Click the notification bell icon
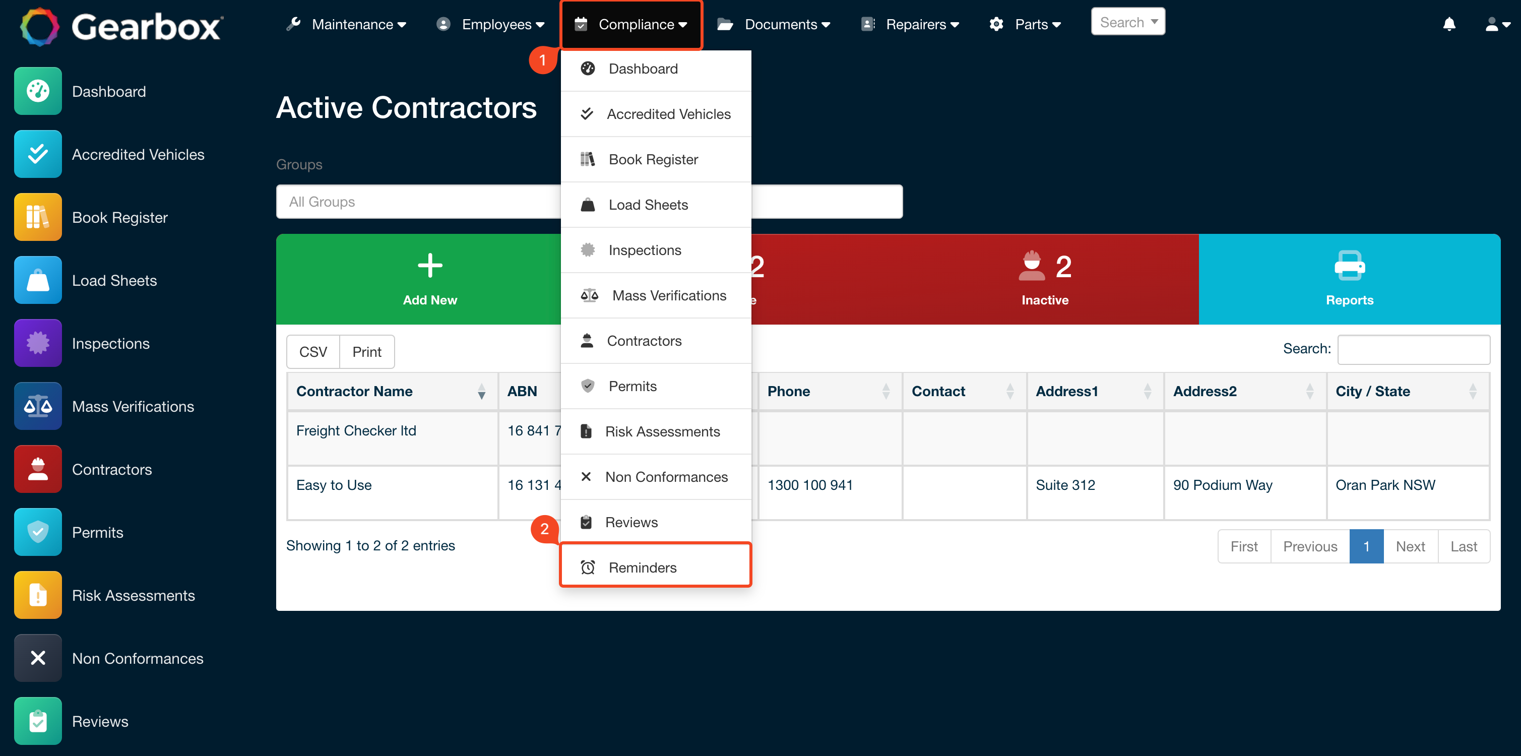 pyautogui.click(x=1449, y=24)
